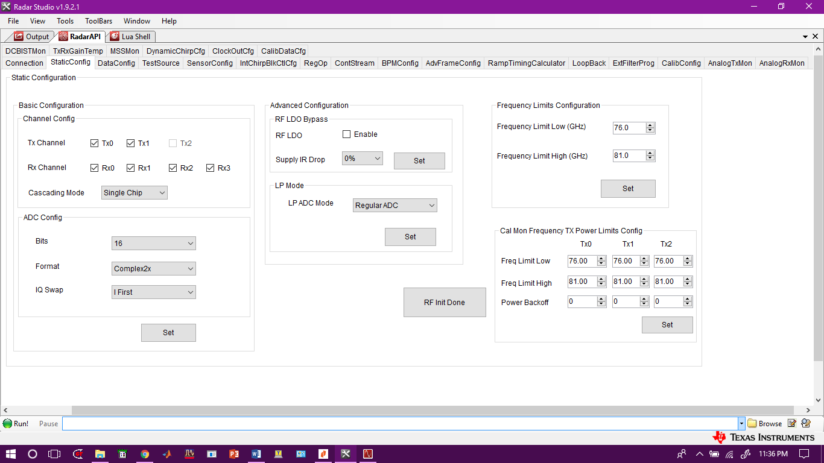The width and height of the screenshot is (824, 463).
Task: Click the horizontal scrollbar left arrow
Action: coord(5,411)
